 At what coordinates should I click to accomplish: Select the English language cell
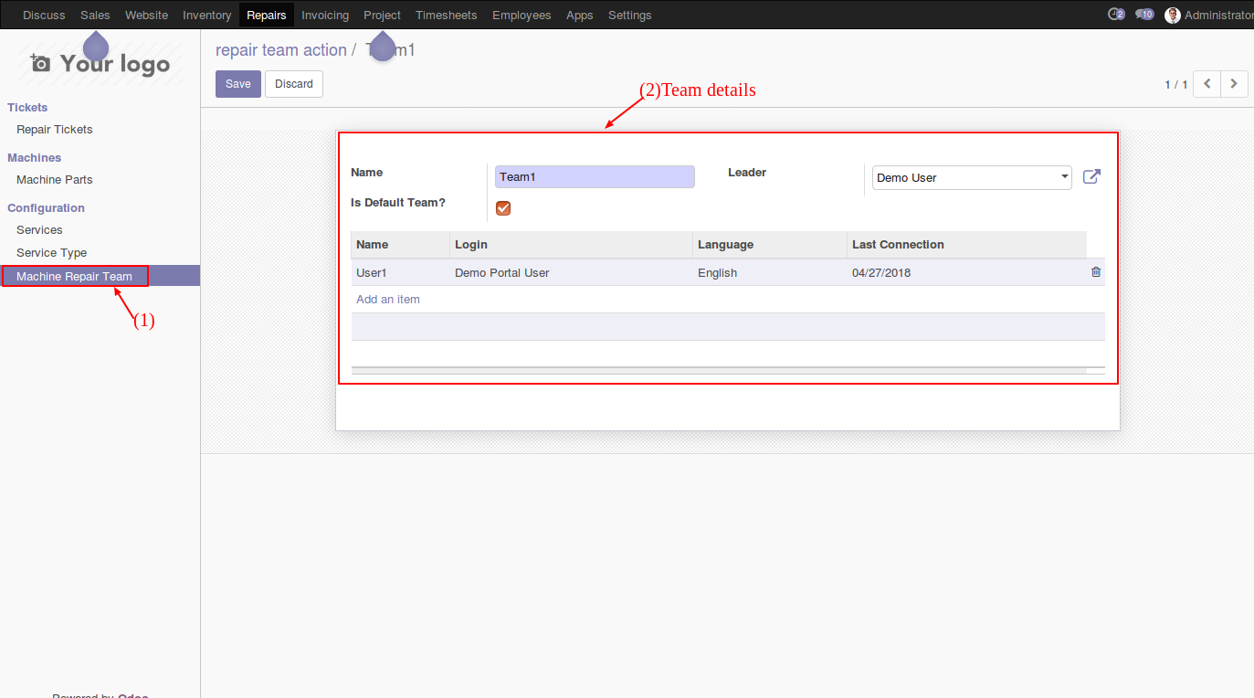[769, 272]
